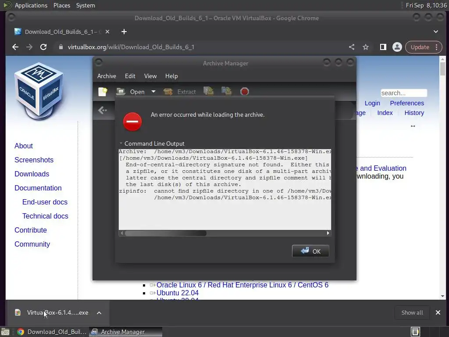Open a new Chrome tab
This screenshot has height=337, width=449.
pyautogui.click(x=124, y=32)
